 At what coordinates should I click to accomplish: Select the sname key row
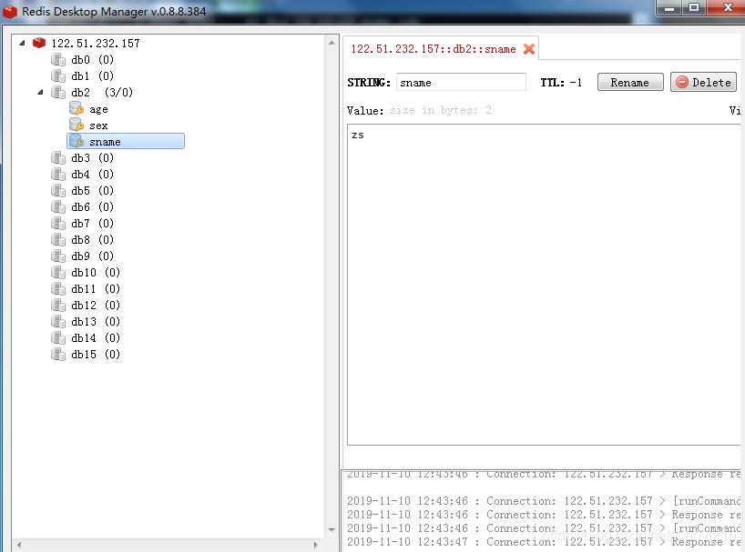click(x=126, y=141)
